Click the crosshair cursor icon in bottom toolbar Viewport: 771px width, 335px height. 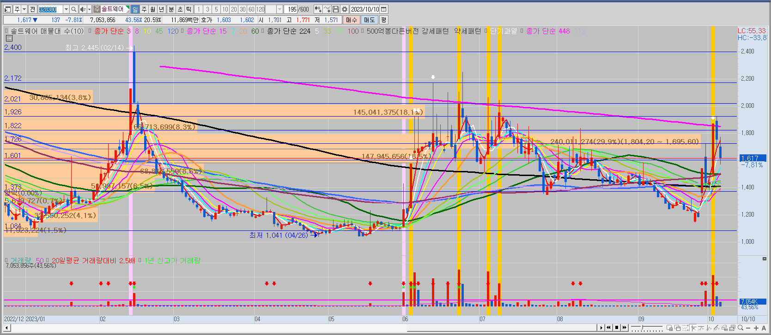pos(693,328)
